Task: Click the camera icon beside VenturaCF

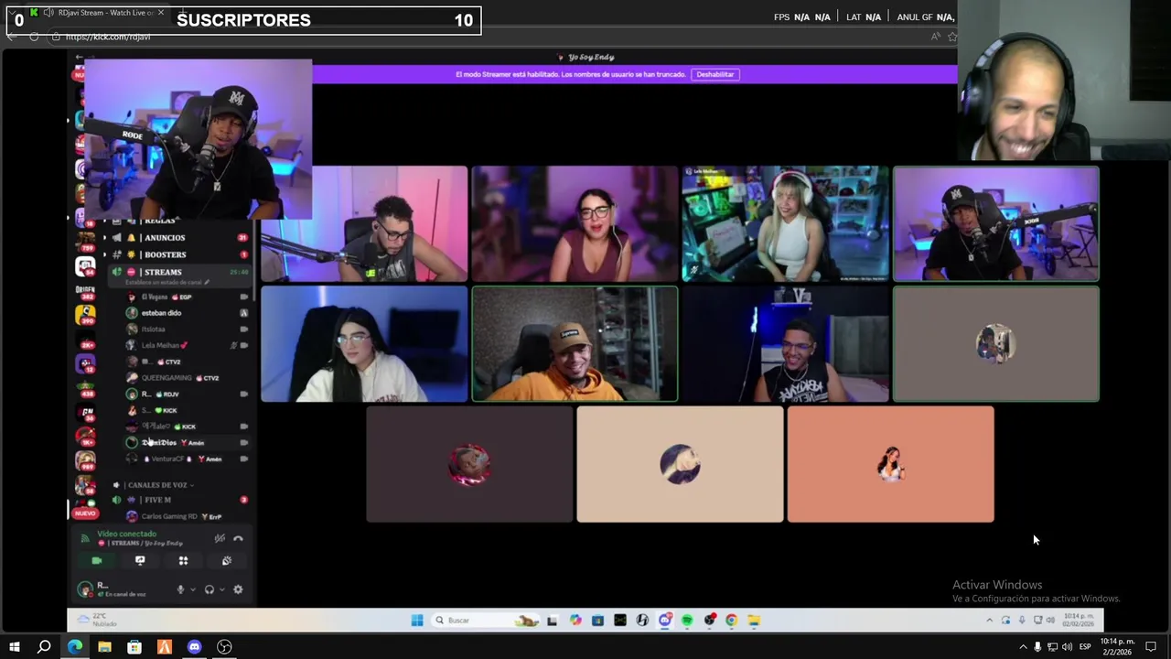Action: tap(243, 459)
